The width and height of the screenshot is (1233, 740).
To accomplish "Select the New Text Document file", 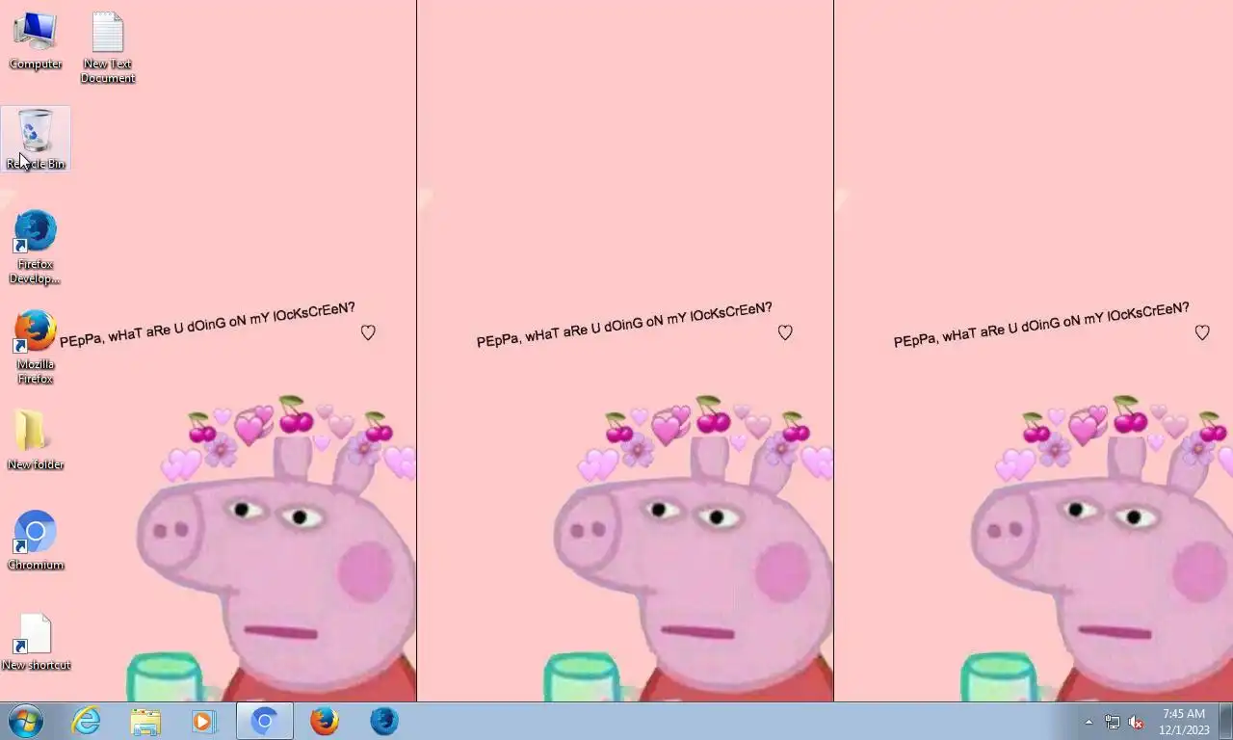I will tap(108, 47).
